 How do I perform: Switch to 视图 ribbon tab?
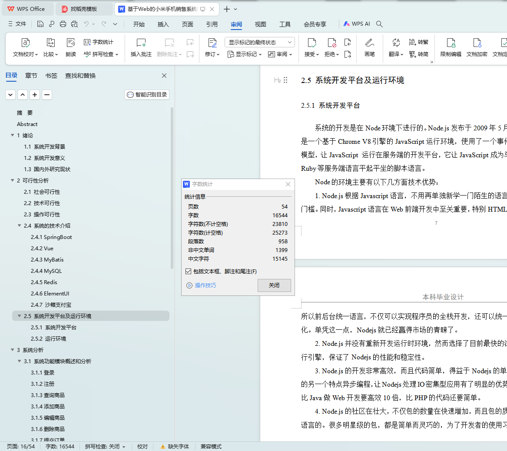click(x=260, y=24)
